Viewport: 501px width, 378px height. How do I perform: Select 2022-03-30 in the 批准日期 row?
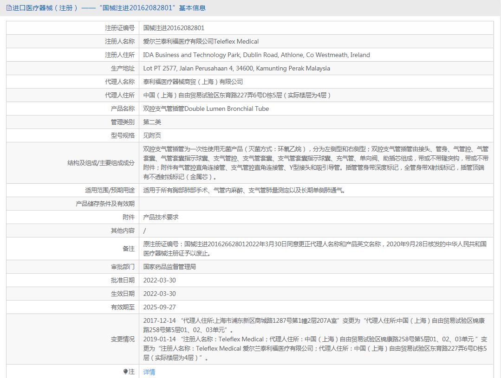[x=159, y=280]
